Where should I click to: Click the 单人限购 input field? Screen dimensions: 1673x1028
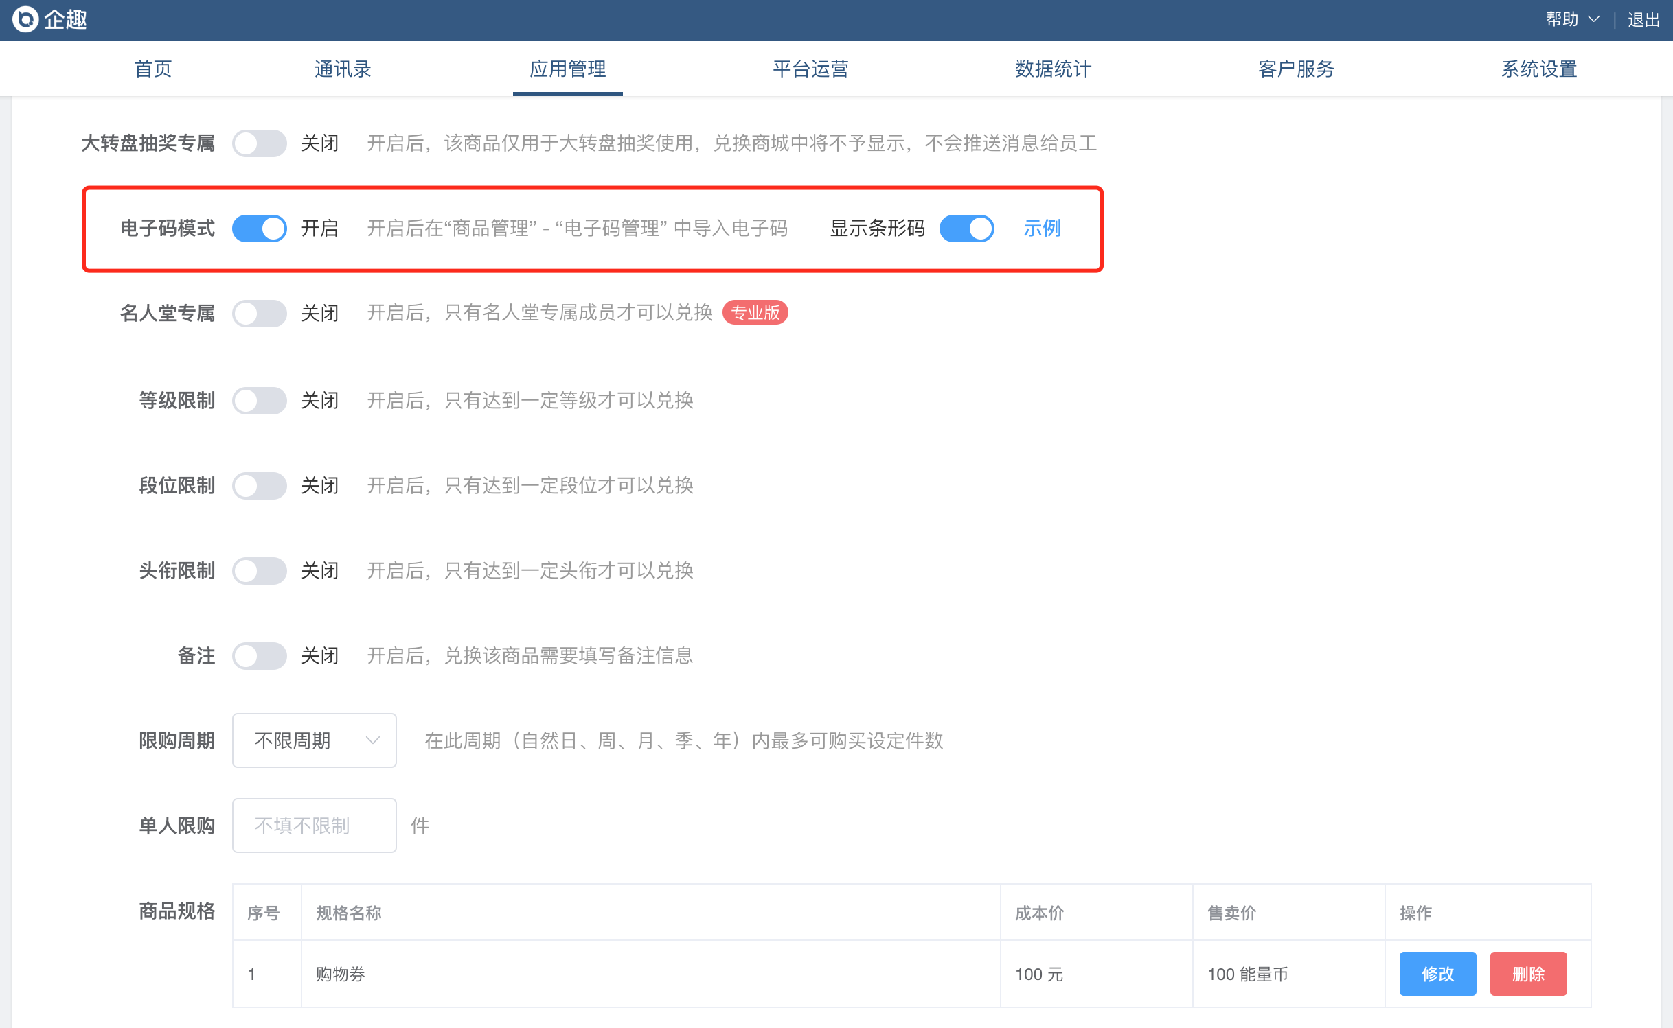pyautogui.click(x=314, y=825)
